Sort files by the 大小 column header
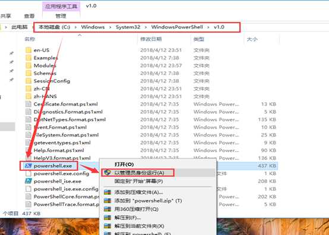Image resolution: width=329 pixels, height=235 pixels. (x=252, y=39)
